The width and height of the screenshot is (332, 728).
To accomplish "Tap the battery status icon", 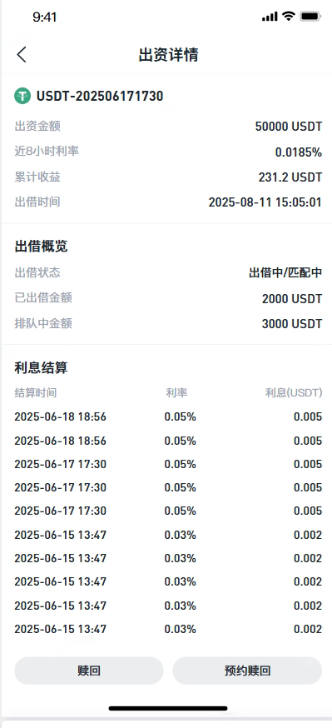I will [x=310, y=17].
